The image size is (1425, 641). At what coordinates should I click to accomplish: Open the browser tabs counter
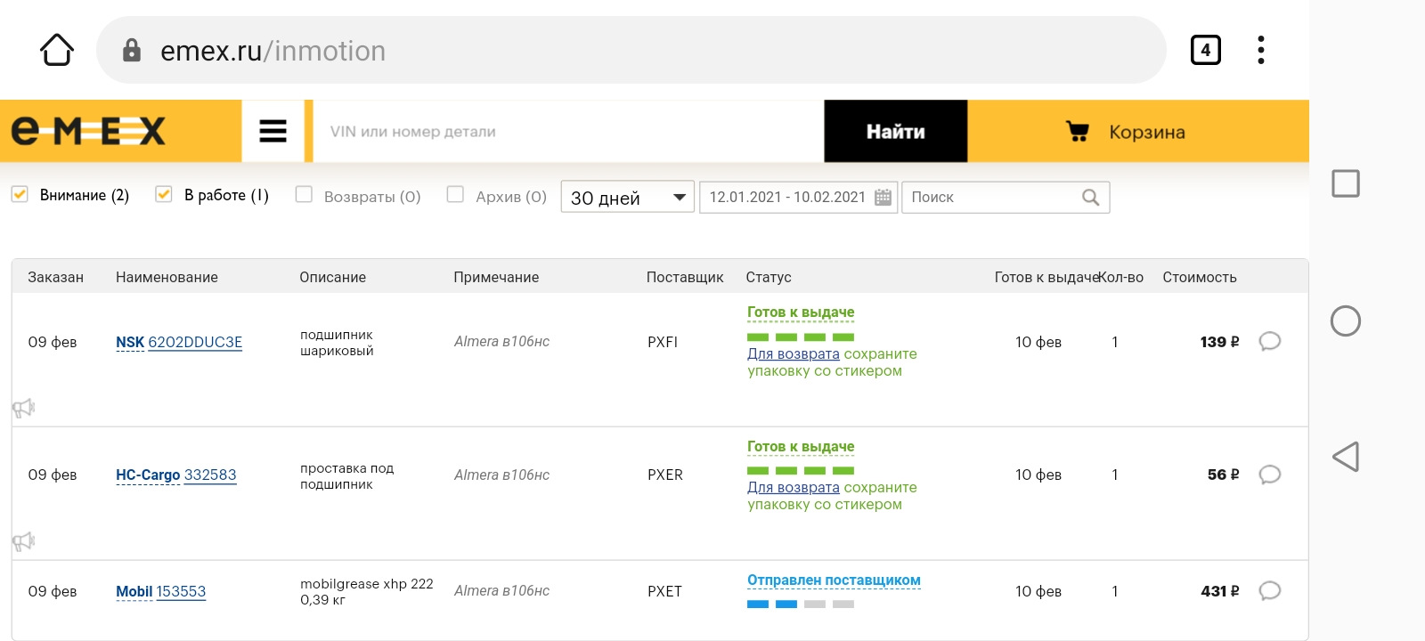click(x=1205, y=50)
